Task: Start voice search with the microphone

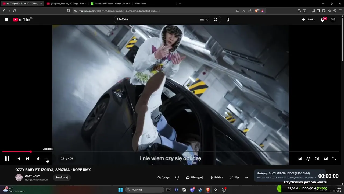Action: point(228,20)
